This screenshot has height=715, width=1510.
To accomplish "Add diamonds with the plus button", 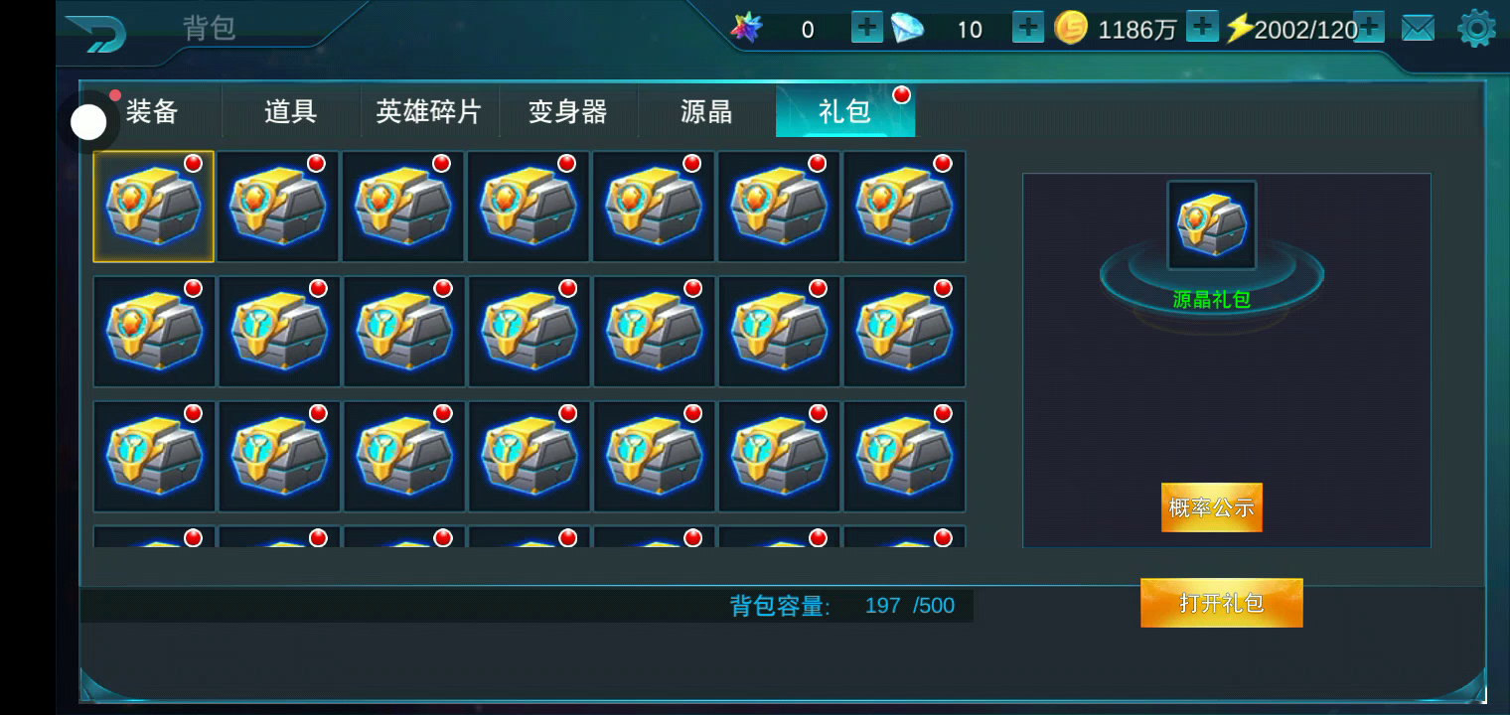I will (1028, 27).
